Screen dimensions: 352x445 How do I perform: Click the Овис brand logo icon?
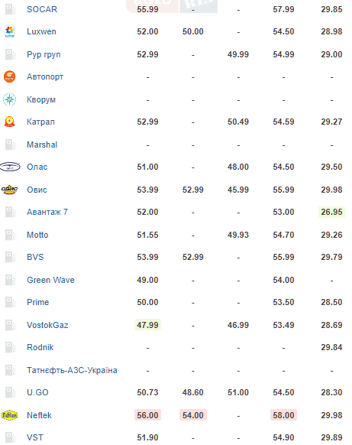click(x=10, y=190)
